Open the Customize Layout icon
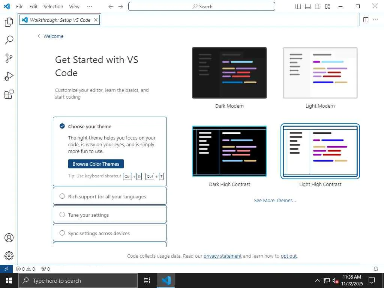 327,7
